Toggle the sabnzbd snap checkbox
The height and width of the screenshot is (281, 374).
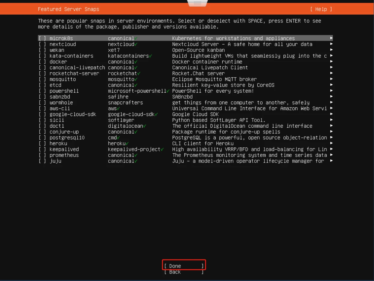tap(42, 97)
